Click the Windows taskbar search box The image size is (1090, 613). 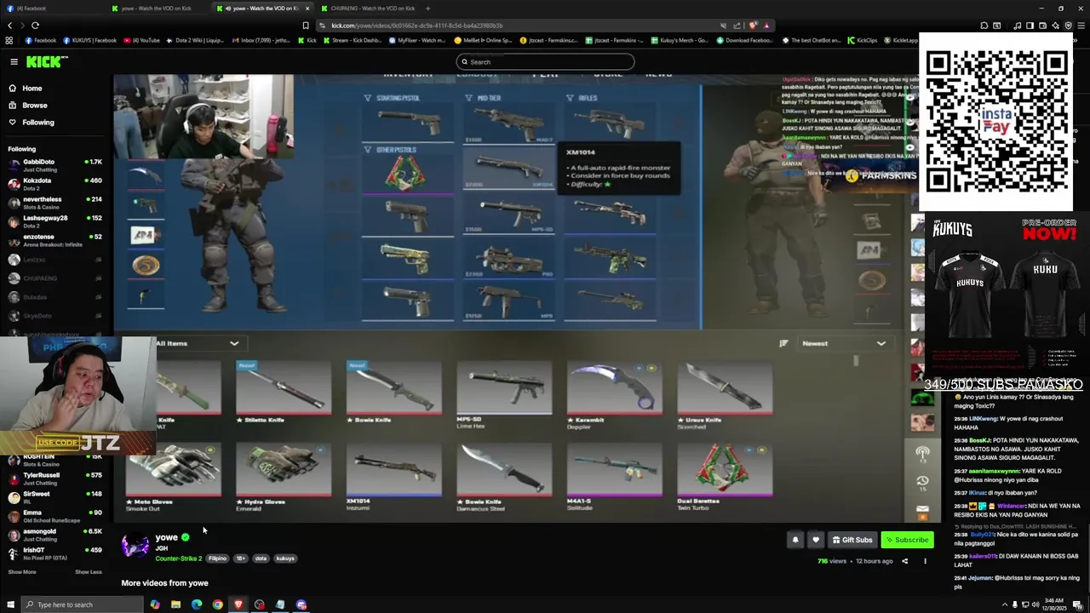(x=83, y=604)
